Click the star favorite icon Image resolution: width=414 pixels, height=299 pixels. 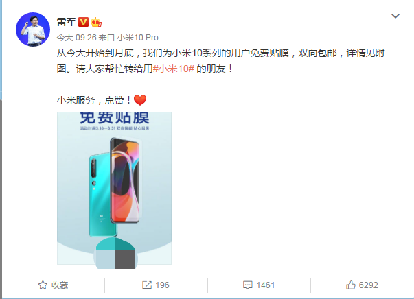[x=43, y=285]
